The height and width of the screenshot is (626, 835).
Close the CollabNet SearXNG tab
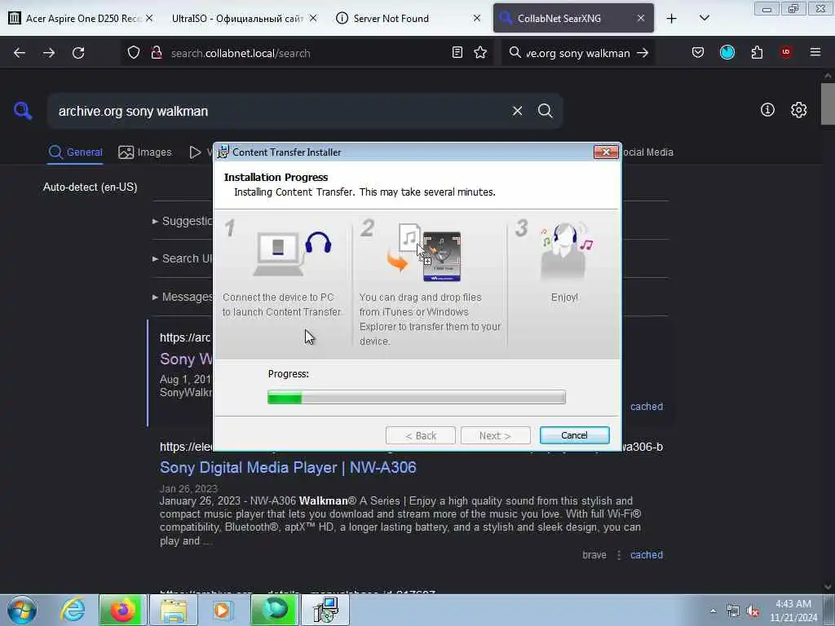641,18
